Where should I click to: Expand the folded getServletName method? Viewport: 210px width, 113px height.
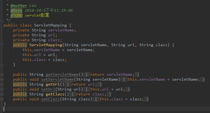point(2,75)
